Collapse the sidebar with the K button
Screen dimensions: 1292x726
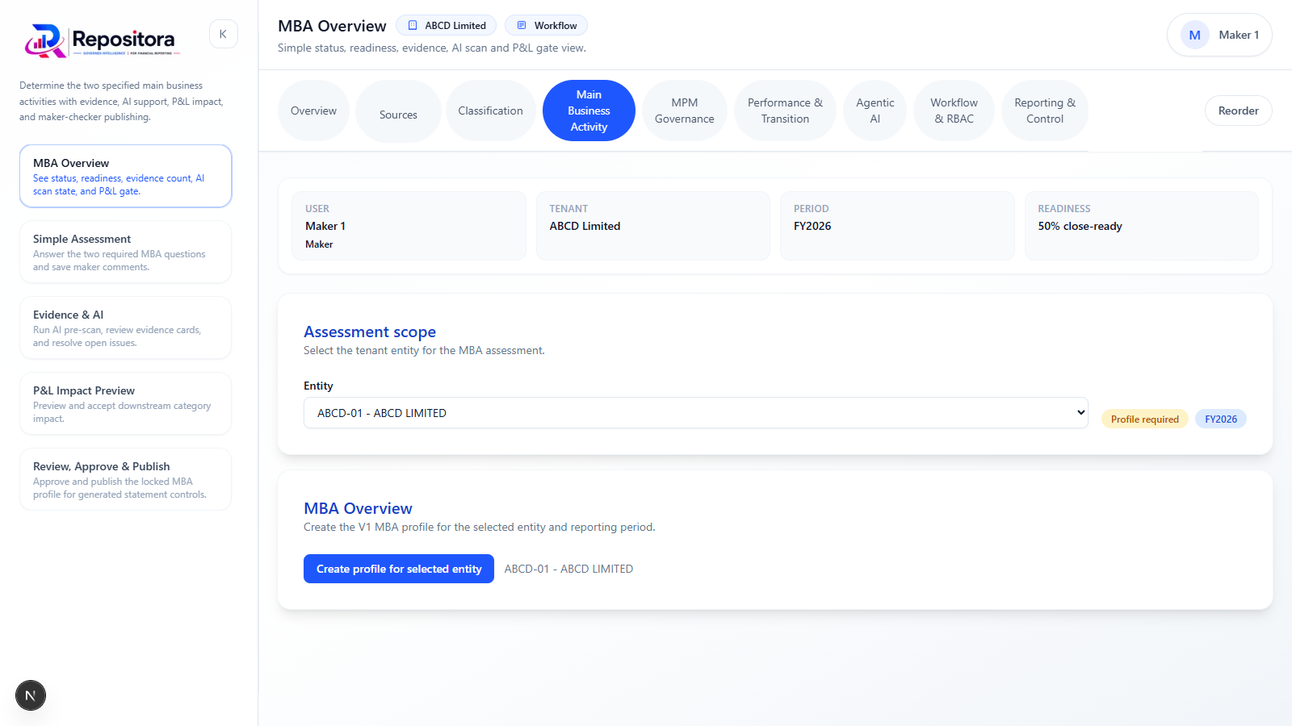click(224, 34)
